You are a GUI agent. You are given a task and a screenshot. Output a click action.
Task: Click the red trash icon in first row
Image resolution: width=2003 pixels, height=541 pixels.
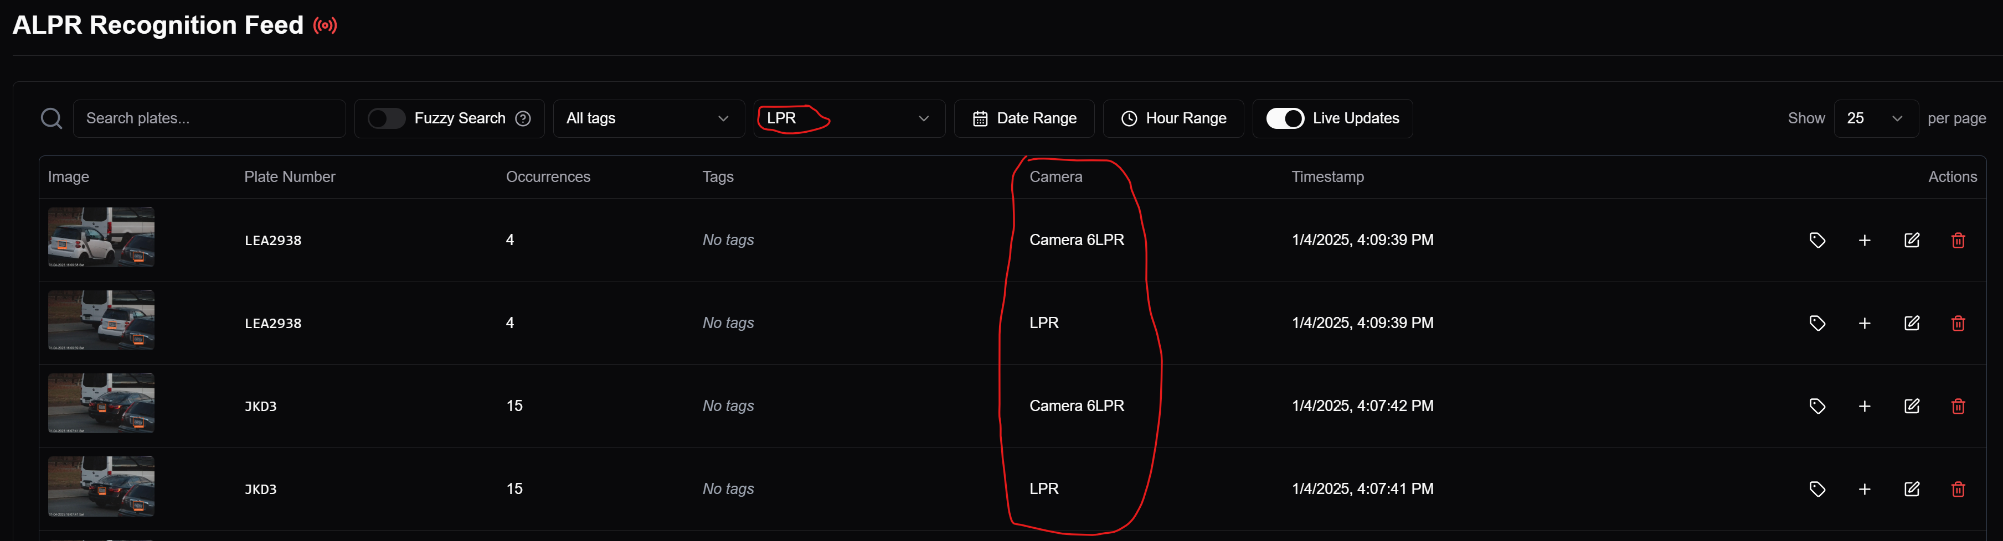click(x=1958, y=241)
